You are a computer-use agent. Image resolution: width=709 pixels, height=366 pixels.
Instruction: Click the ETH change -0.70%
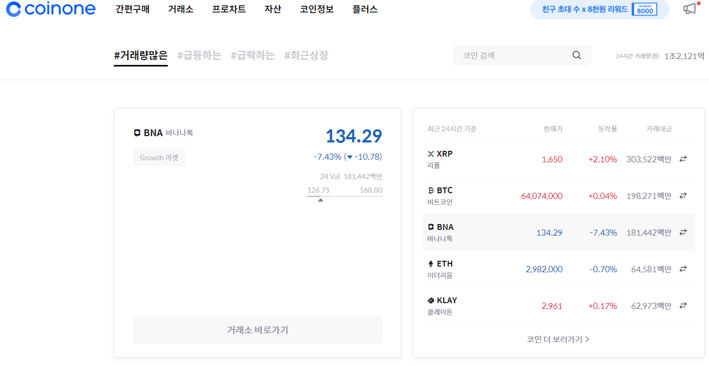pyautogui.click(x=604, y=269)
